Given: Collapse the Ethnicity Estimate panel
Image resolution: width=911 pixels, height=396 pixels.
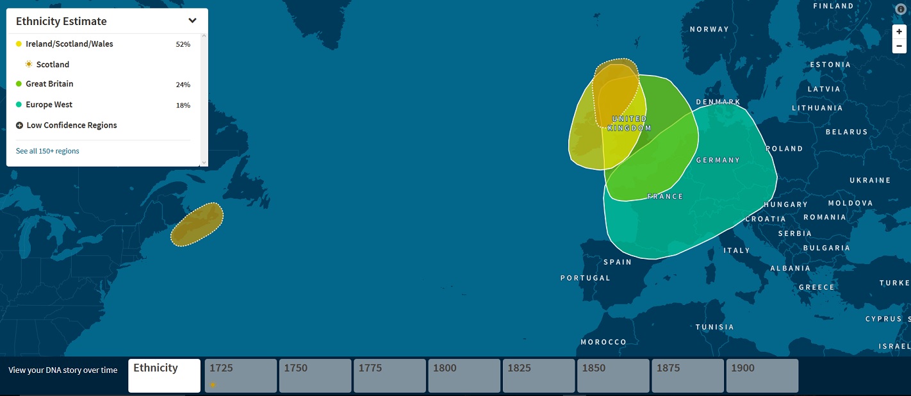Looking at the screenshot, I should (192, 21).
